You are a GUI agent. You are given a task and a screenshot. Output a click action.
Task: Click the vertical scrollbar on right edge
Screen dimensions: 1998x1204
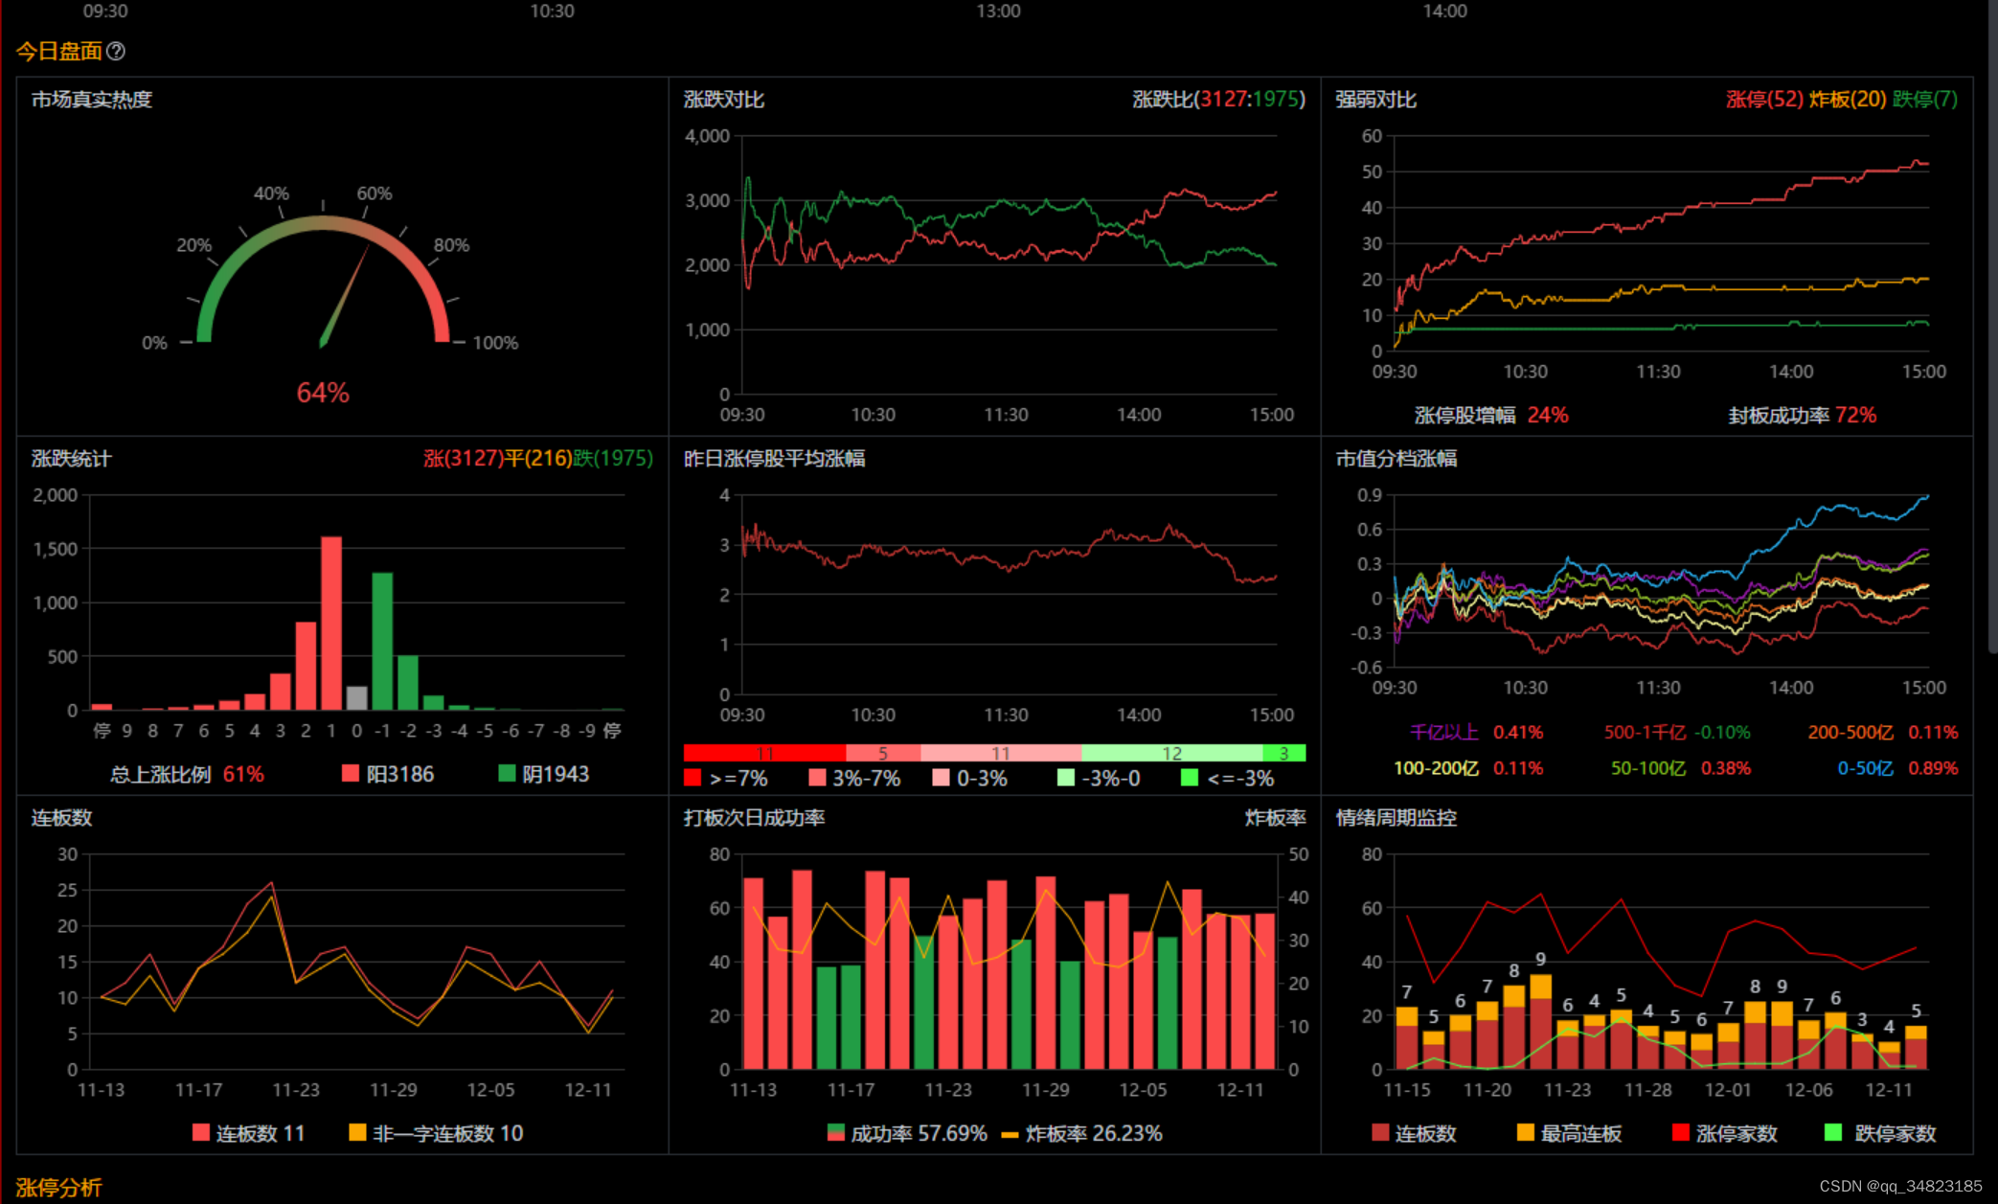pyautogui.click(x=1992, y=326)
